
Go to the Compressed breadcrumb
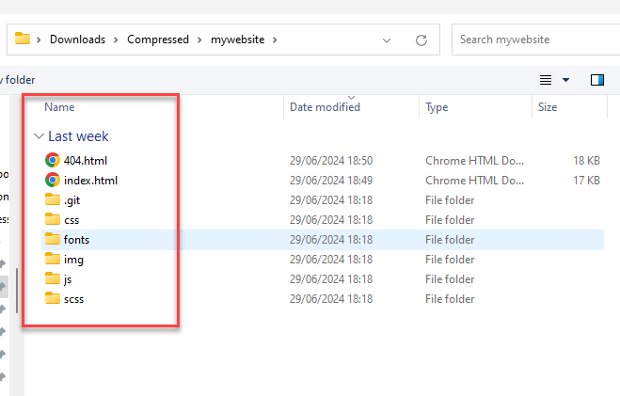pos(158,40)
